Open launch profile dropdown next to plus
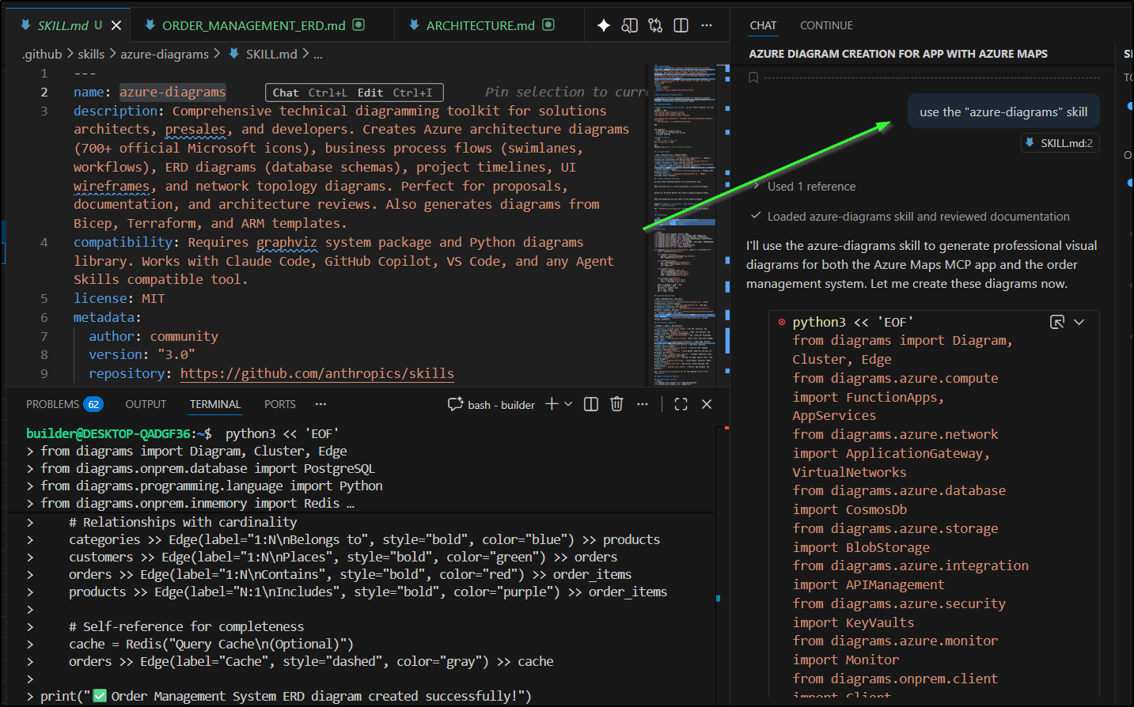 568,404
